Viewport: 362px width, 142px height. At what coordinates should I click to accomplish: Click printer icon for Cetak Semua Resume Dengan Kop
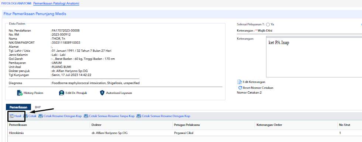coord(139,116)
